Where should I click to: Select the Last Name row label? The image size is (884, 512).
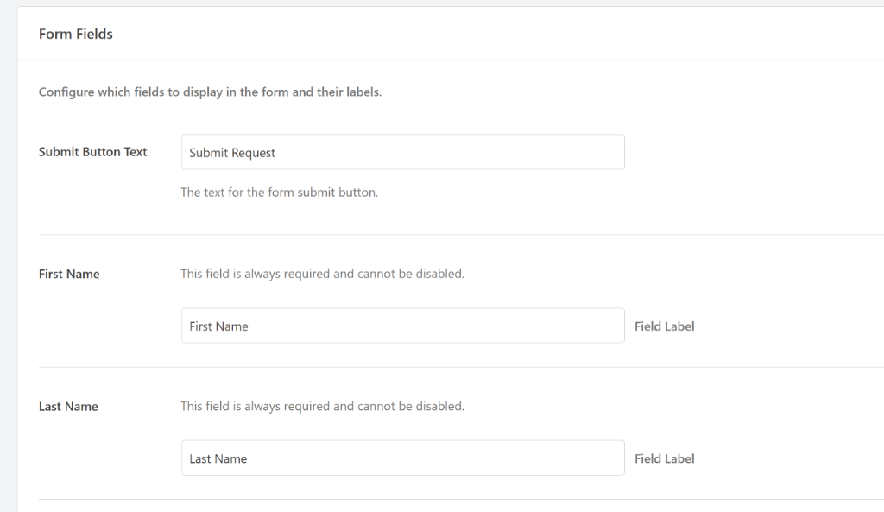pos(68,407)
